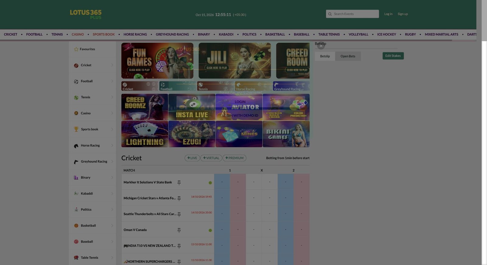The width and height of the screenshot is (487, 265).
Task: Click the Favourites star icon in sidebar
Action: click(x=76, y=49)
